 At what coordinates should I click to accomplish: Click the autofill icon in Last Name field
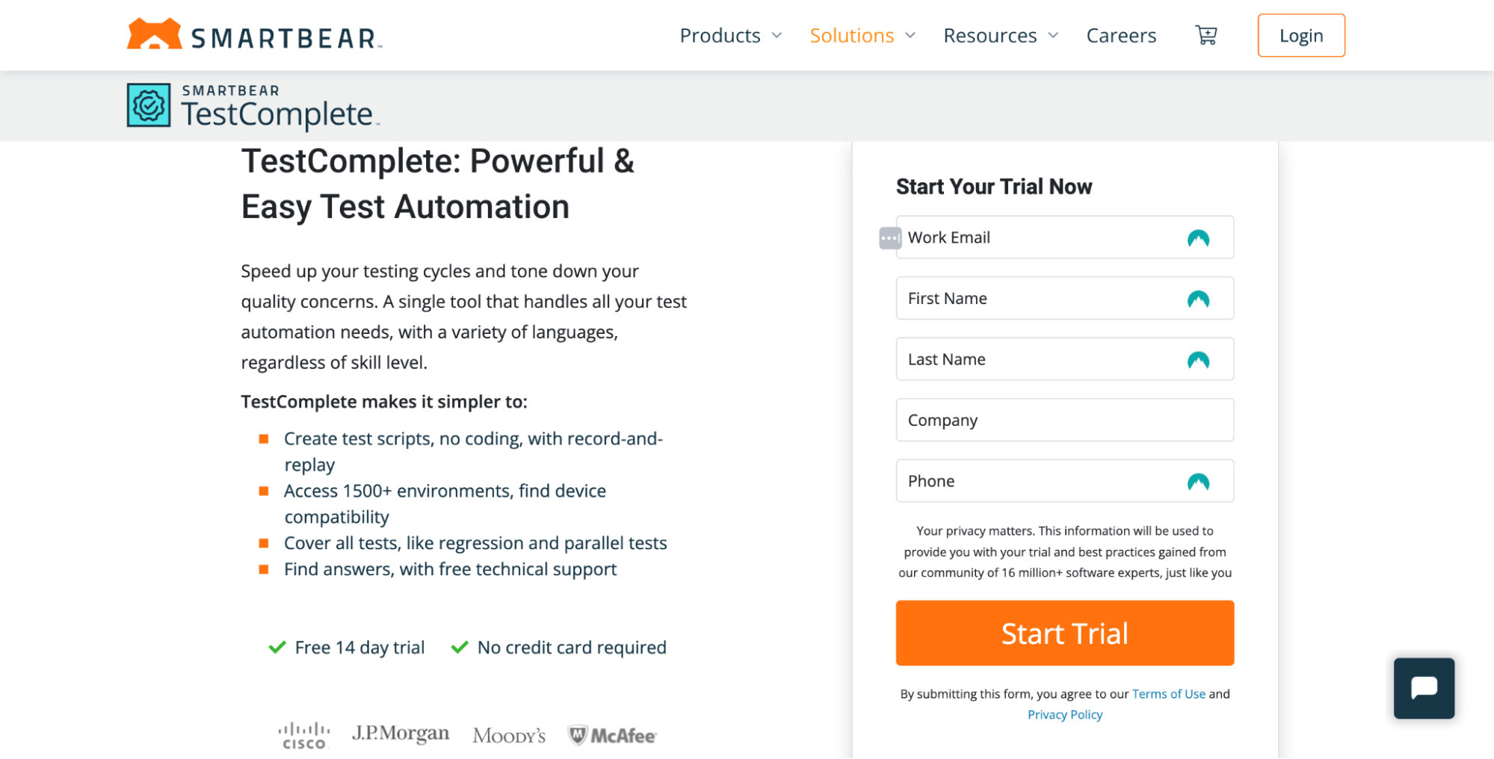tap(1197, 361)
